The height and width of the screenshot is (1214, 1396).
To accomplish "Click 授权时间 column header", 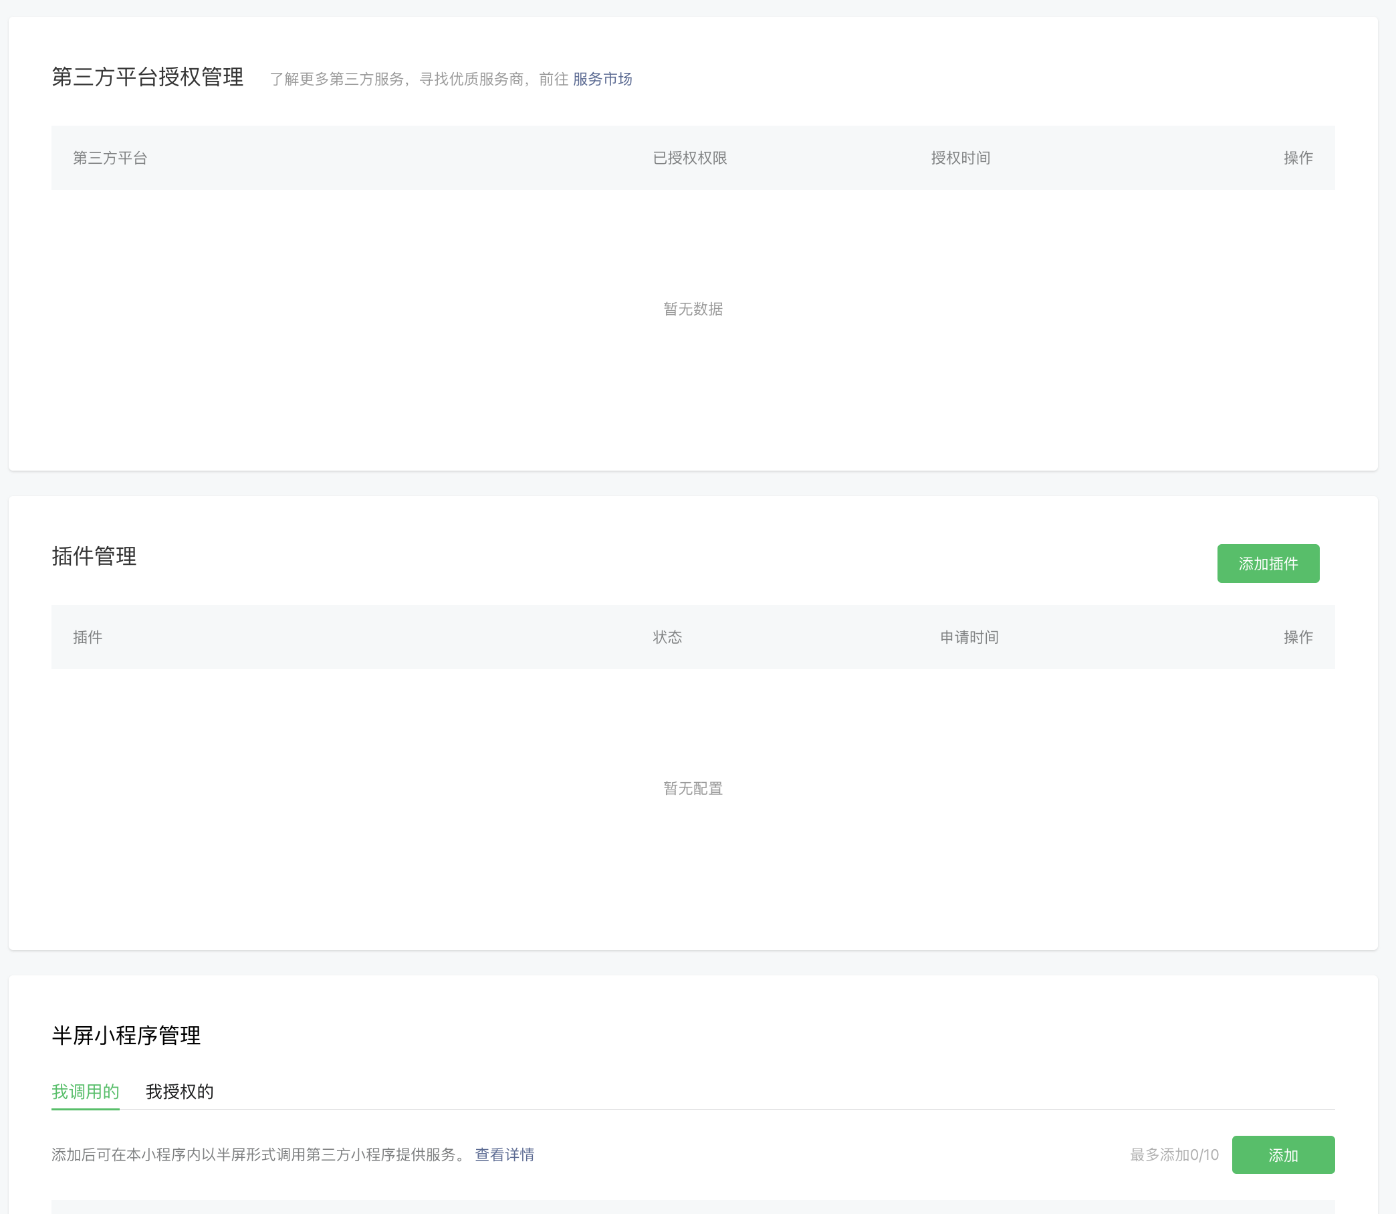I will click(x=959, y=158).
